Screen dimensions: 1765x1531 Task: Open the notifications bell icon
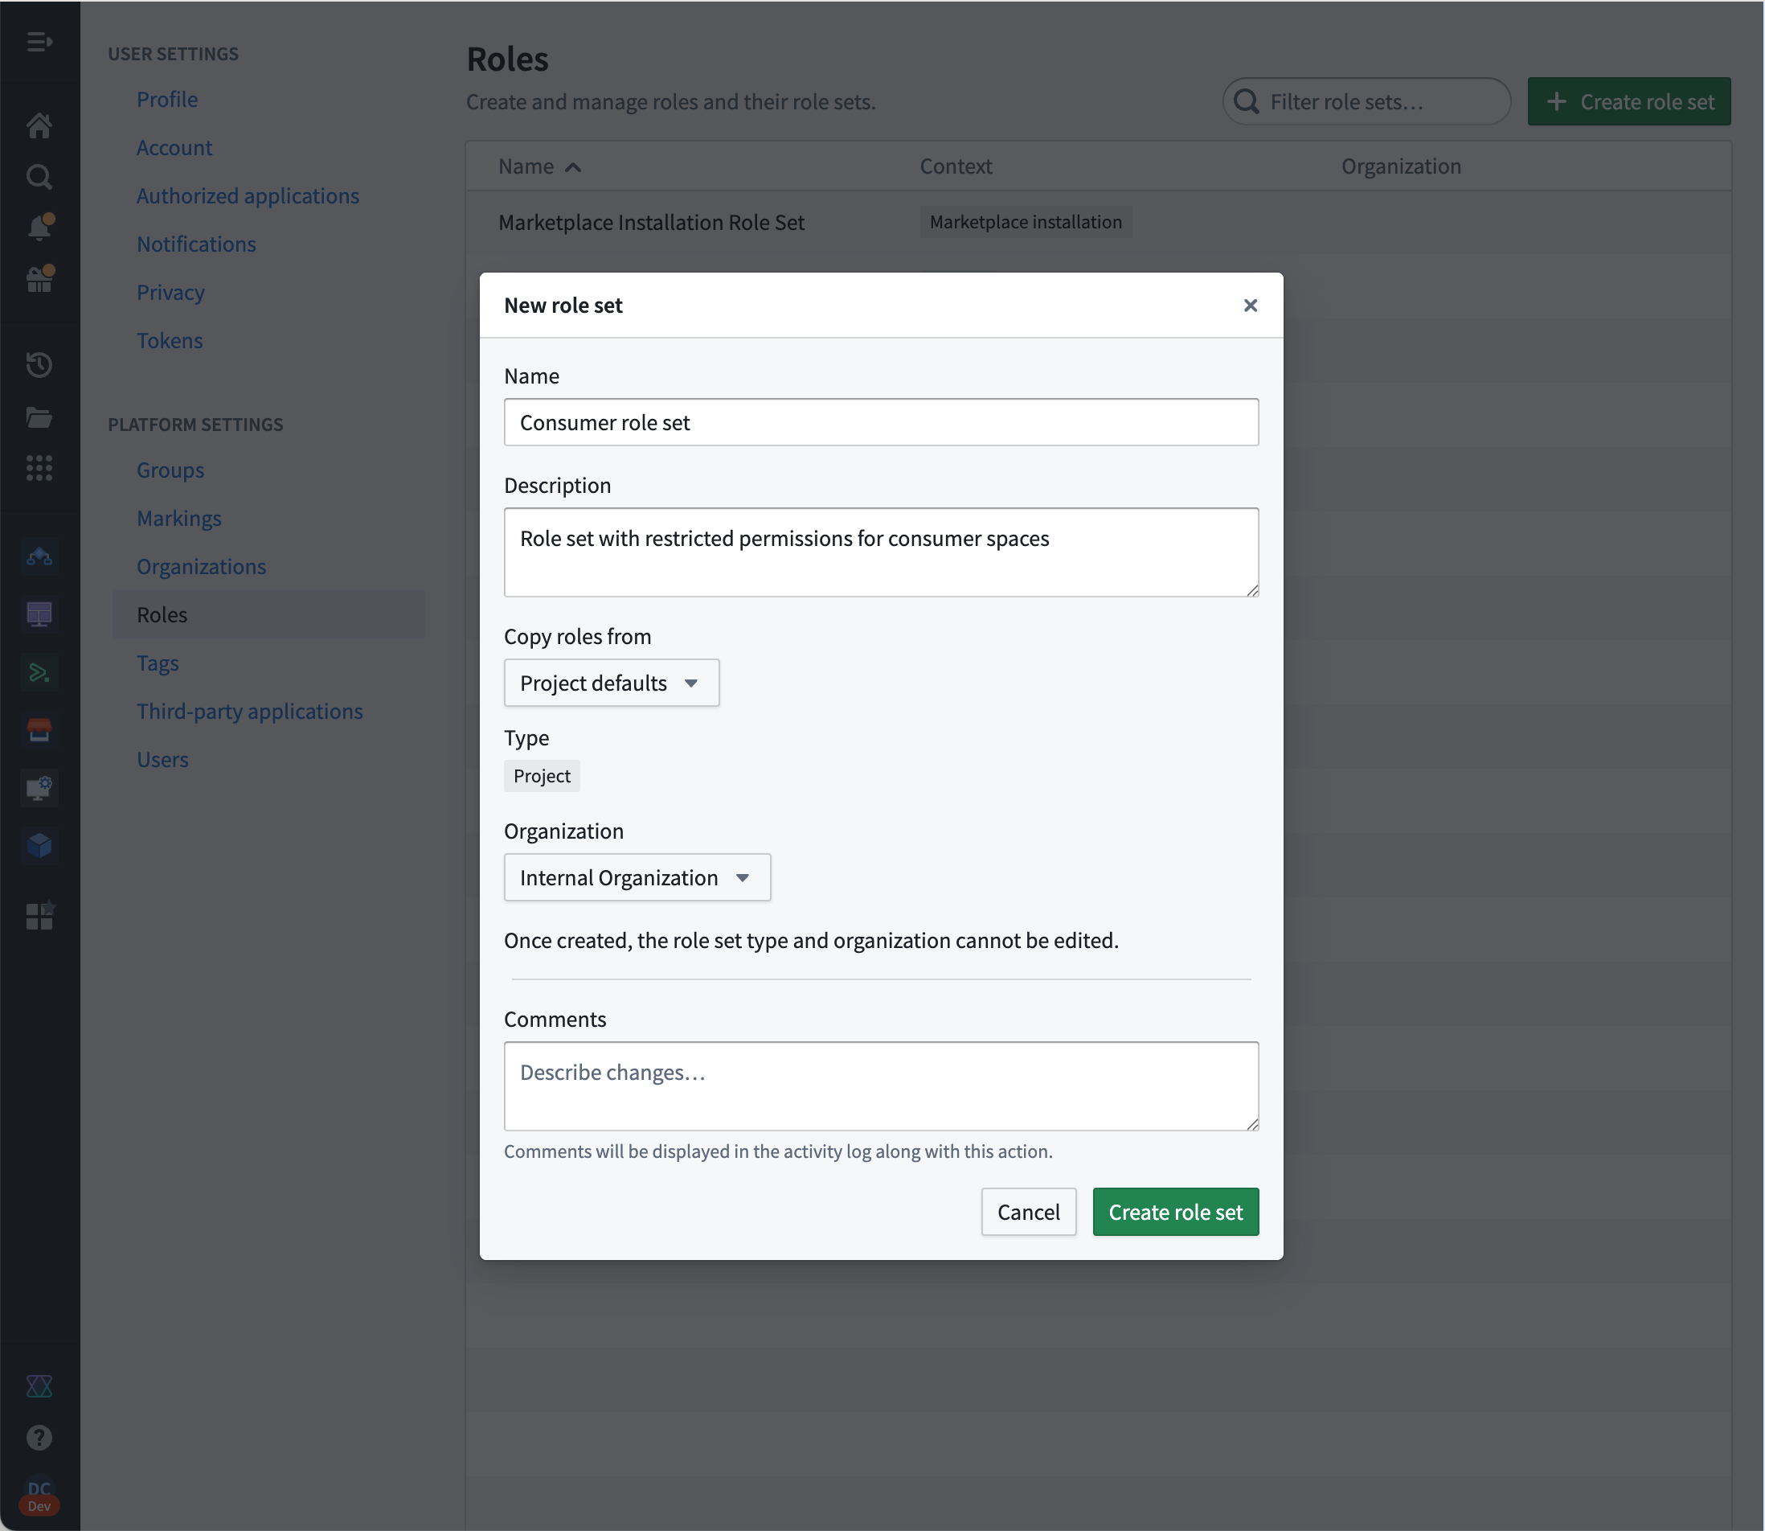pos(39,228)
